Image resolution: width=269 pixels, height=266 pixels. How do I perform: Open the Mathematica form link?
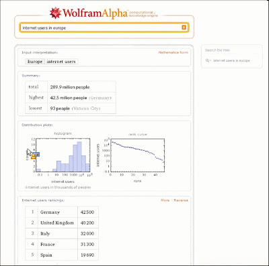[x=174, y=52]
